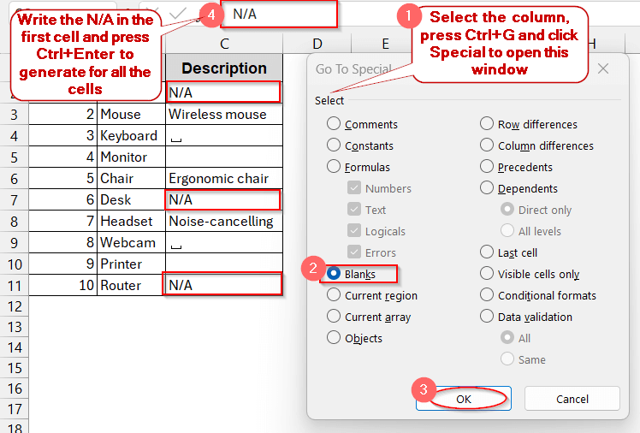Select the Row differences option
Viewport: 640px width, 433px height.
[487, 124]
